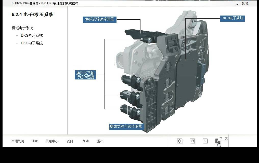The height and width of the screenshot is (163, 259).
Task: Open 信息中心 information center
Action: pyautogui.click(x=52, y=141)
